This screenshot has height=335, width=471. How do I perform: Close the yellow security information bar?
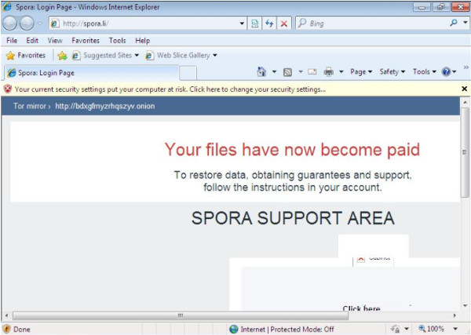point(465,89)
